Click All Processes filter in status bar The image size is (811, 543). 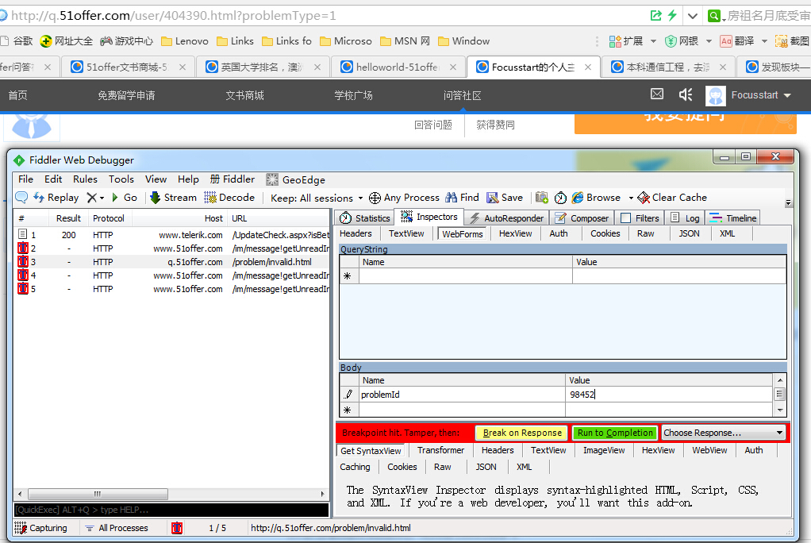pos(117,528)
